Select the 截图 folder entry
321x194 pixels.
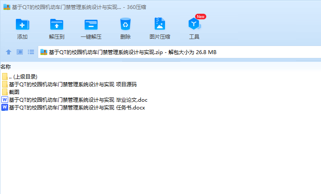[x=11, y=92]
